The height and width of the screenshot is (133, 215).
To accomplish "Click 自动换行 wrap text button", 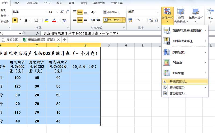I will [x=112, y=12].
